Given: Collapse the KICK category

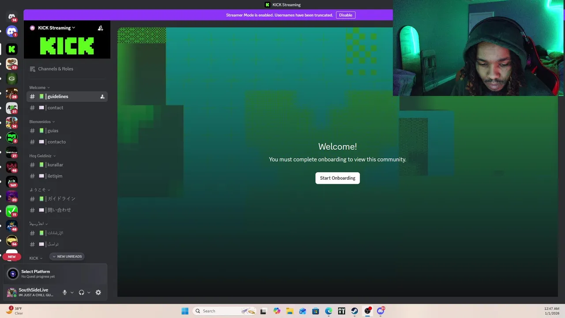Looking at the screenshot, I should pos(36,258).
